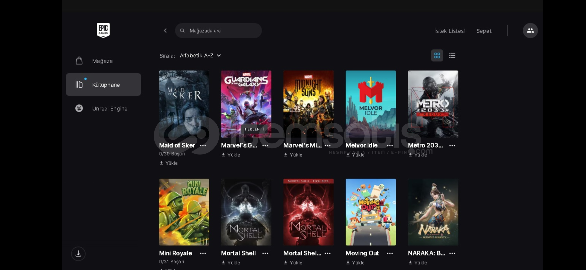Open more options for Mortal Shell
Screen dimensions: 586x270
pyautogui.click(x=265, y=253)
